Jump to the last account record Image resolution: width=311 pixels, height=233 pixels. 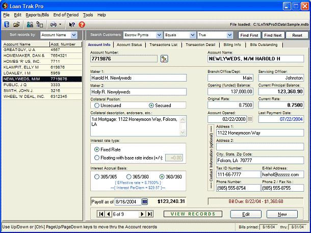click(x=150, y=214)
